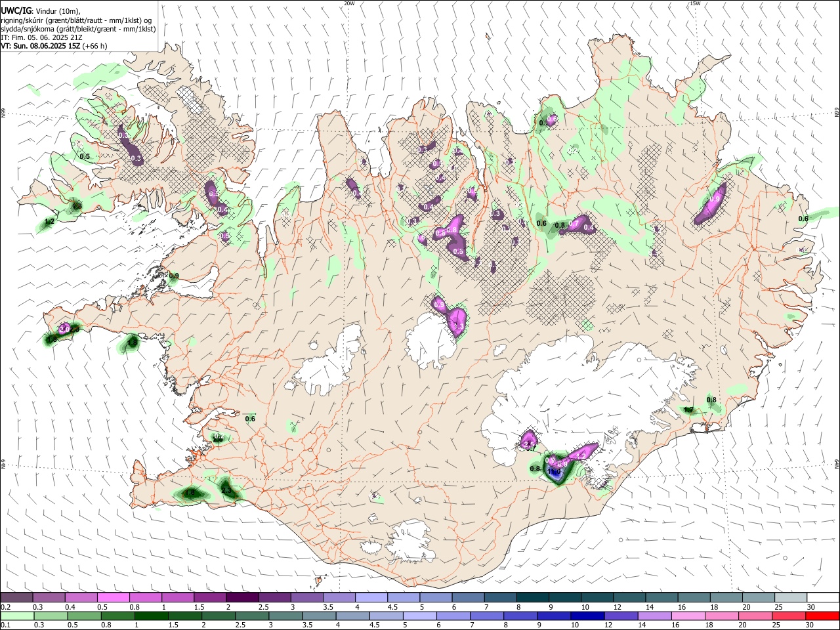This screenshot has height=630, width=840.
Task: Select the grey-blue swatch between 3.5 and 4 in the lower legend row
Action: point(320,616)
